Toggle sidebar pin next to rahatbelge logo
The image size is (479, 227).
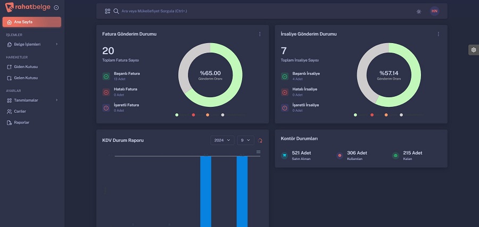(x=56, y=8)
